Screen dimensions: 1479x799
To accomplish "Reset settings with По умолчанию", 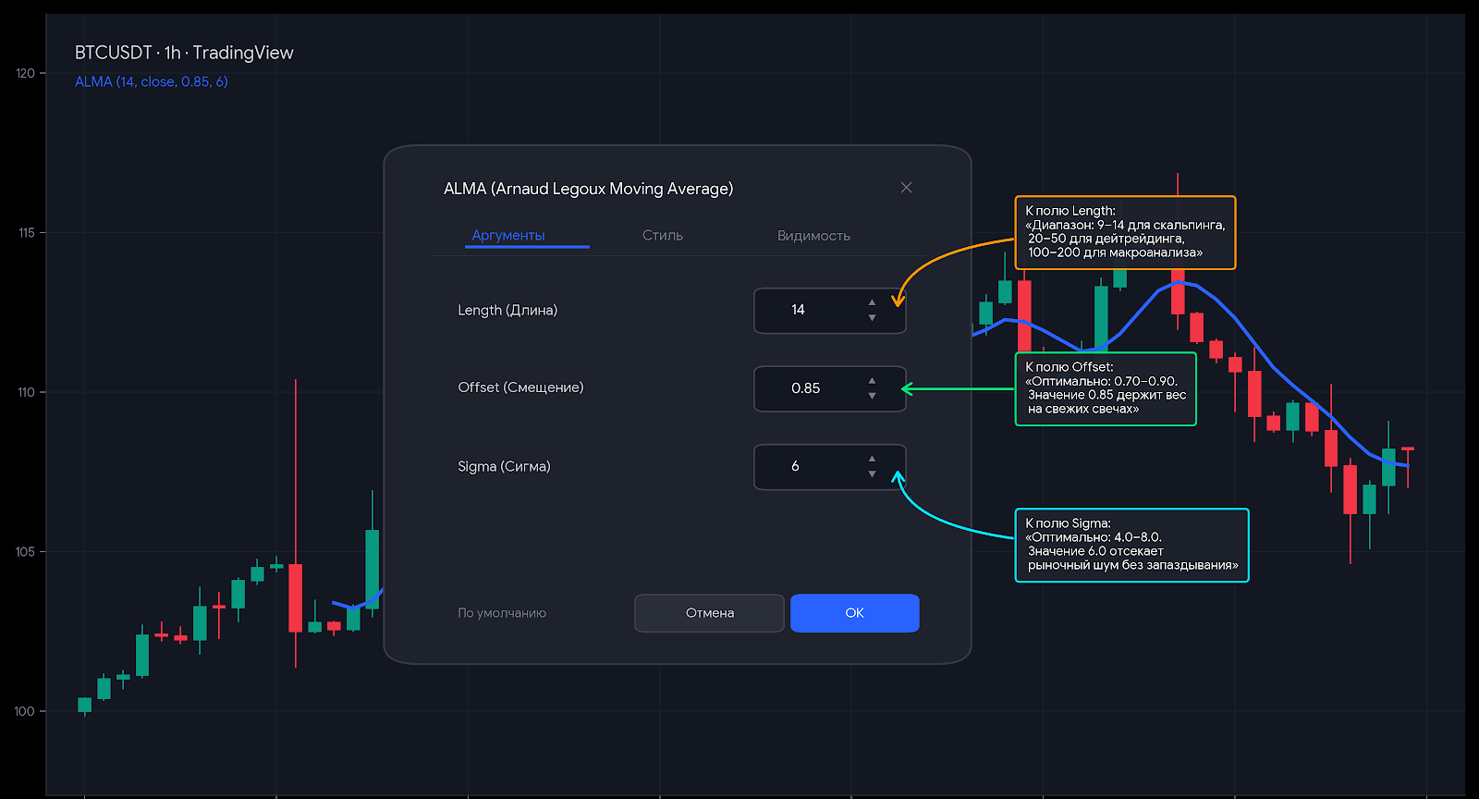I will [502, 613].
